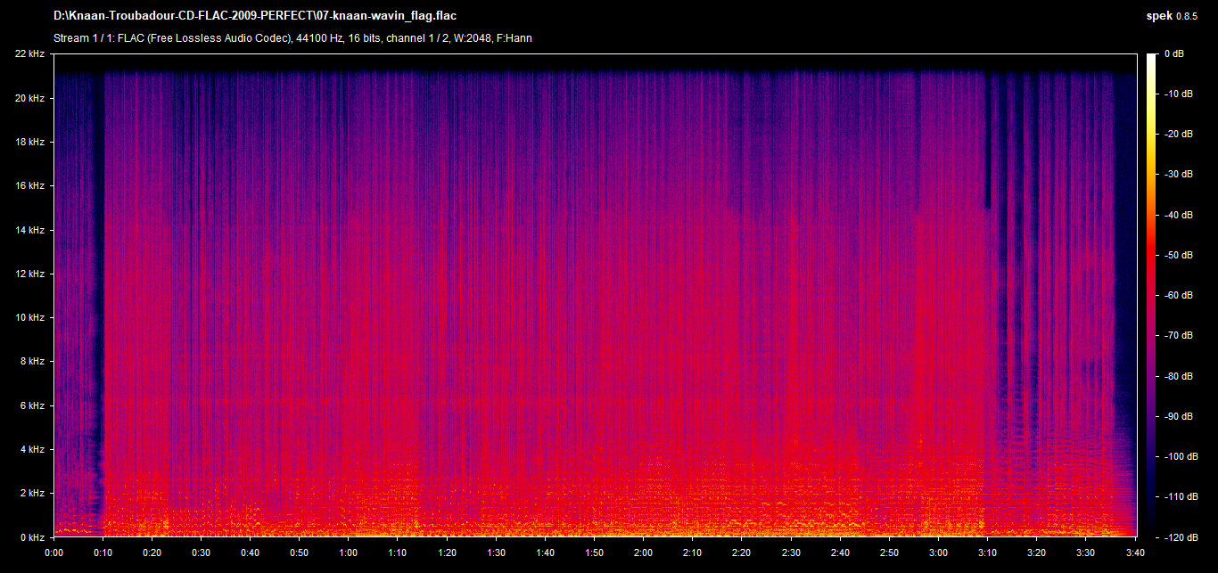The width and height of the screenshot is (1218, 573).
Task: Select the 0:10 marker on time axis
Action: pyautogui.click(x=103, y=552)
